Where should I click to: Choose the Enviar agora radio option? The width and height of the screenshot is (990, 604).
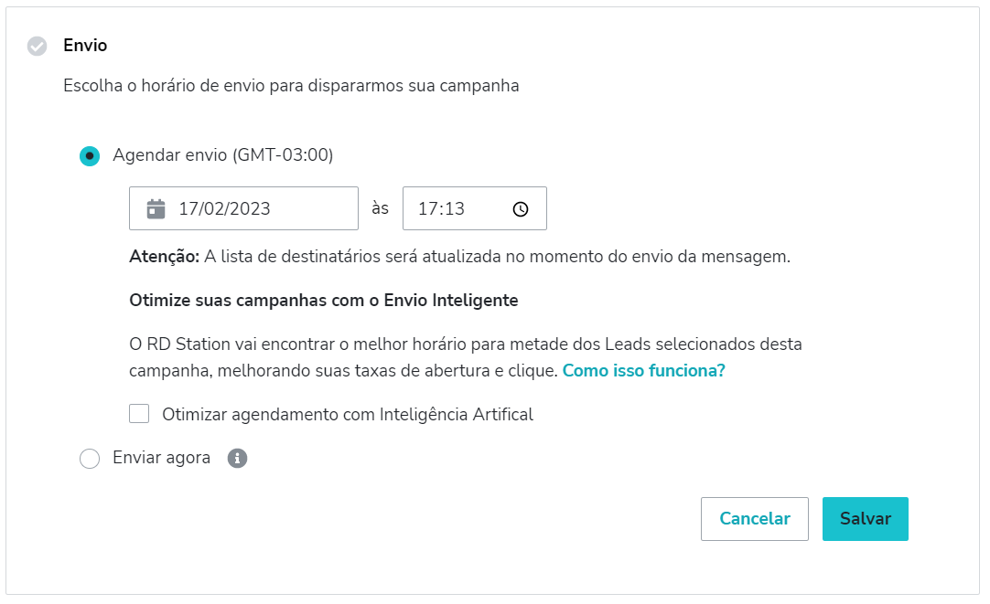click(x=90, y=458)
